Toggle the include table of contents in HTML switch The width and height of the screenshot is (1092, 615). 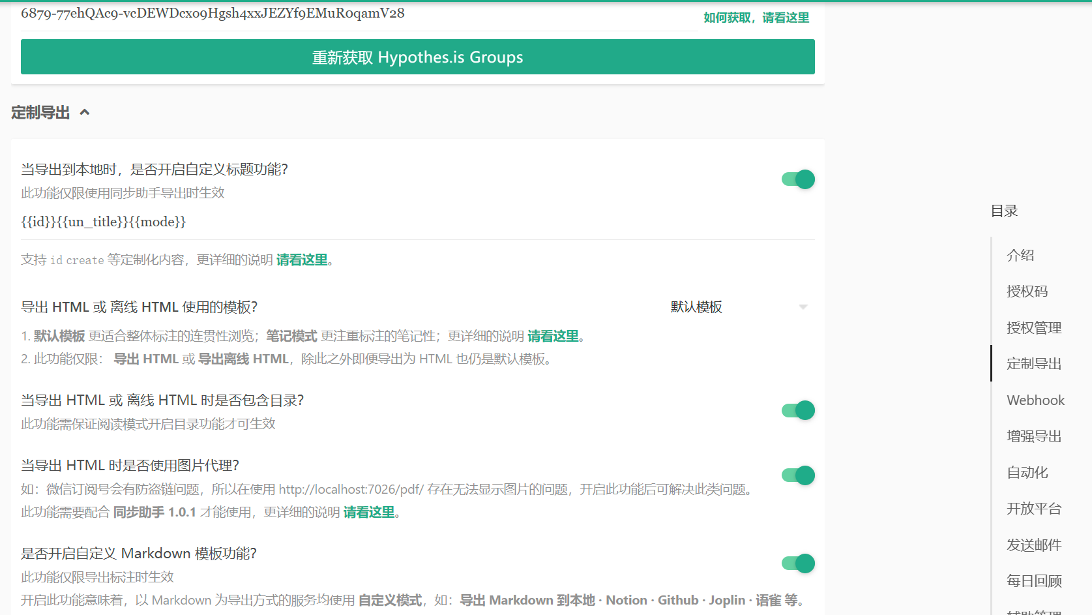point(798,410)
